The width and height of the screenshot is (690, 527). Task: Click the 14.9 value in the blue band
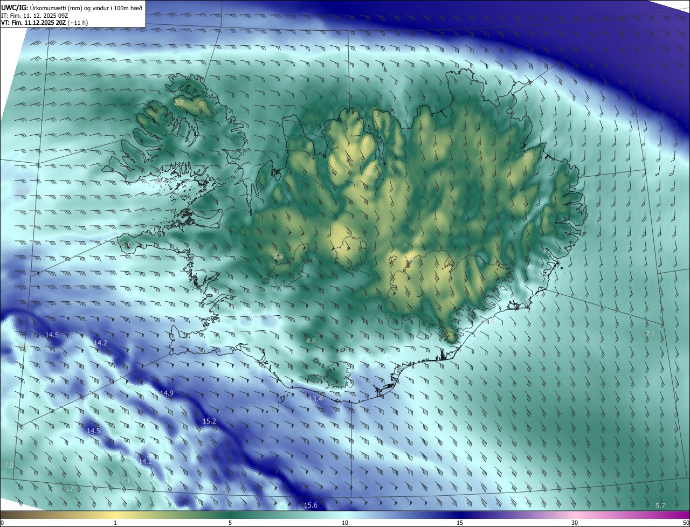click(x=167, y=393)
